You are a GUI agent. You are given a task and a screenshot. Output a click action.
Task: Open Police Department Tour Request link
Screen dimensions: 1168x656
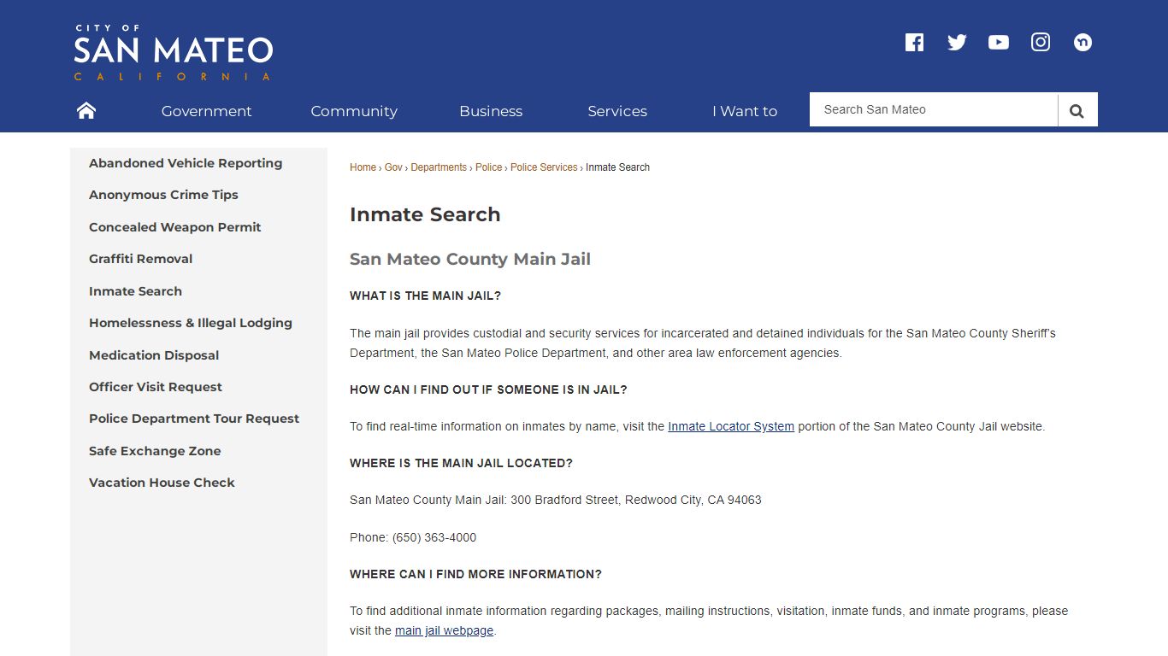[194, 419]
